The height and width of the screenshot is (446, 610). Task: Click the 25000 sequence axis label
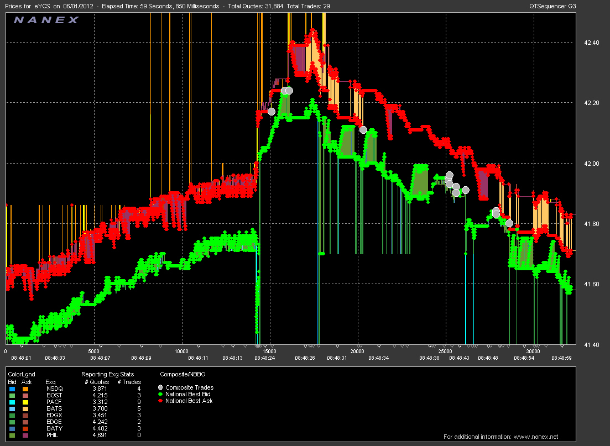445,351
